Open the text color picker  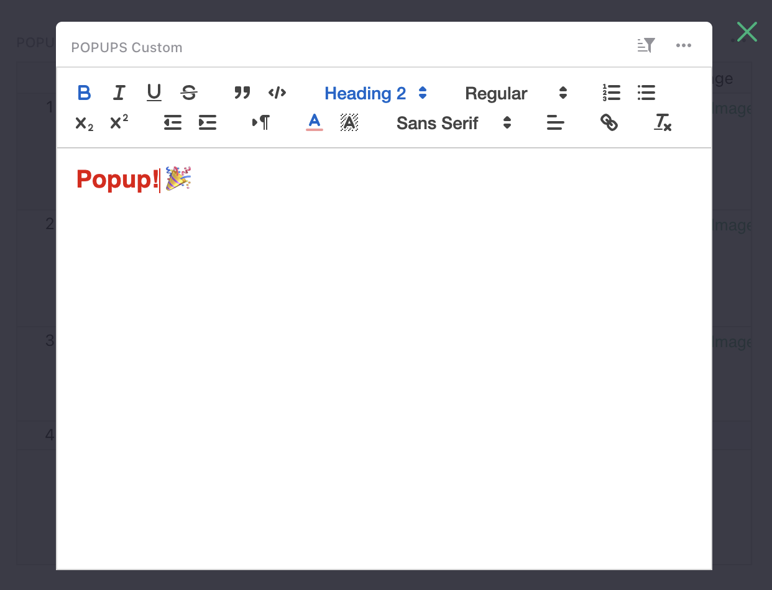tap(315, 122)
